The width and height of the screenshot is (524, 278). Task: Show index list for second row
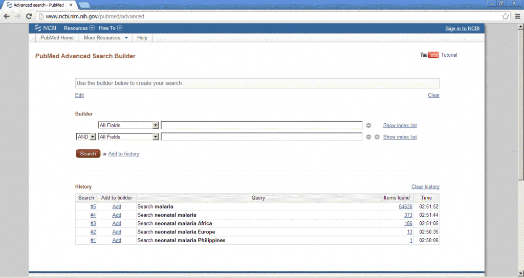(x=400, y=137)
